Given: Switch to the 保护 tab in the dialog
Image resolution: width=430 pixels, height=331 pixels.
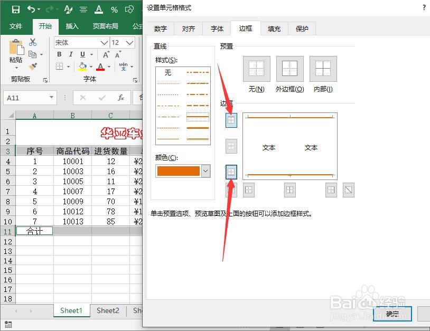Looking at the screenshot, I should [302, 29].
